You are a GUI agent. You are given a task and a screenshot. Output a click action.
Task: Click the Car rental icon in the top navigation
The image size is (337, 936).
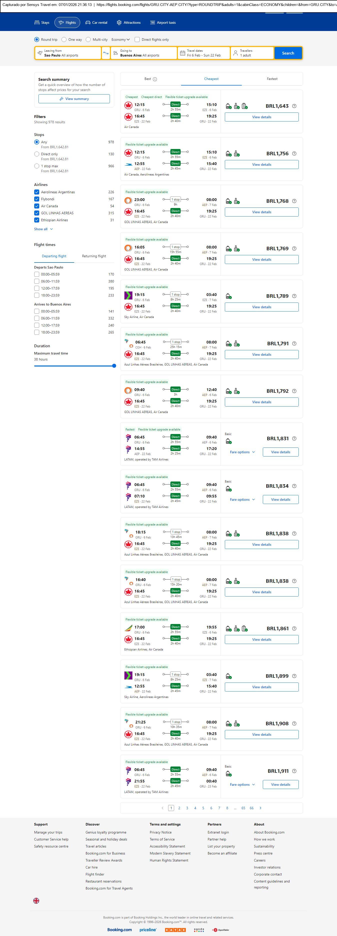tap(88, 22)
